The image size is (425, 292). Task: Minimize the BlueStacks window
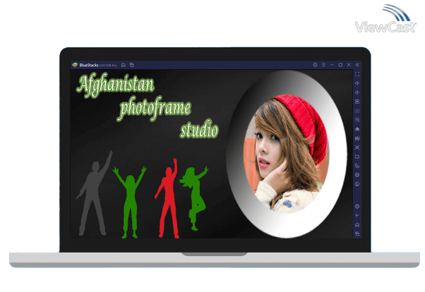(332, 65)
